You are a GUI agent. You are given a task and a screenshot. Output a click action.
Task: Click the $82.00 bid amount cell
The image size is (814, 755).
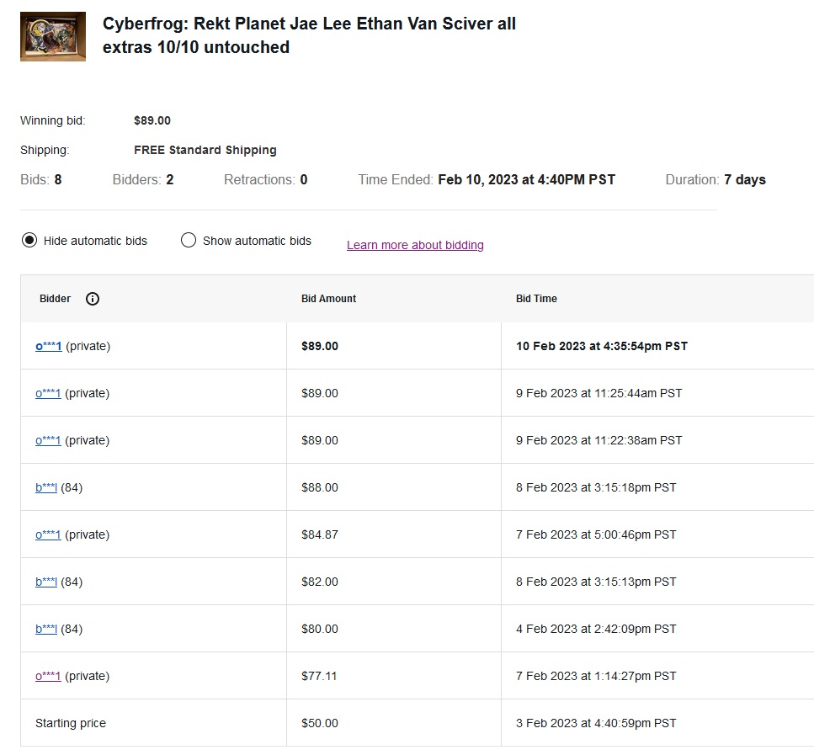click(x=320, y=582)
